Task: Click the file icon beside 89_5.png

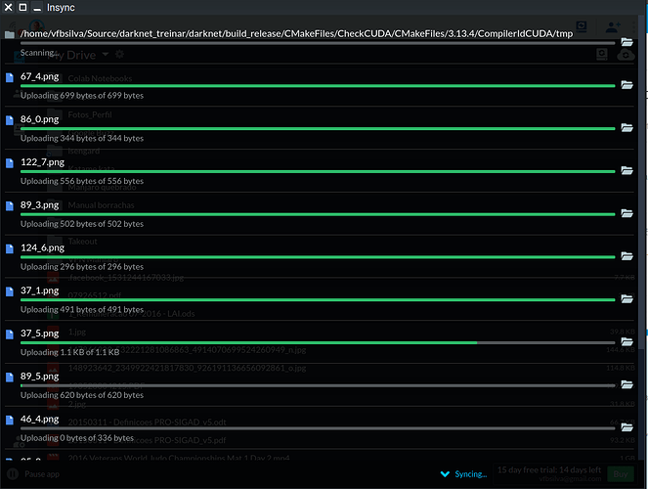Action: [x=10, y=378]
